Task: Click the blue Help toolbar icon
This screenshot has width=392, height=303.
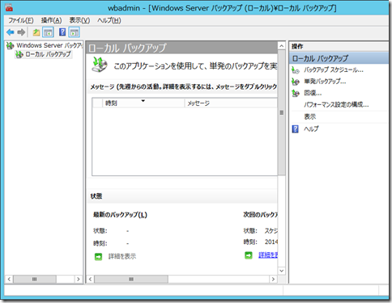Action: (62, 32)
